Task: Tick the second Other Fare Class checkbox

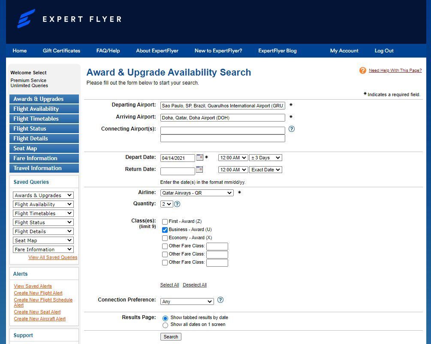Action: click(165, 254)
